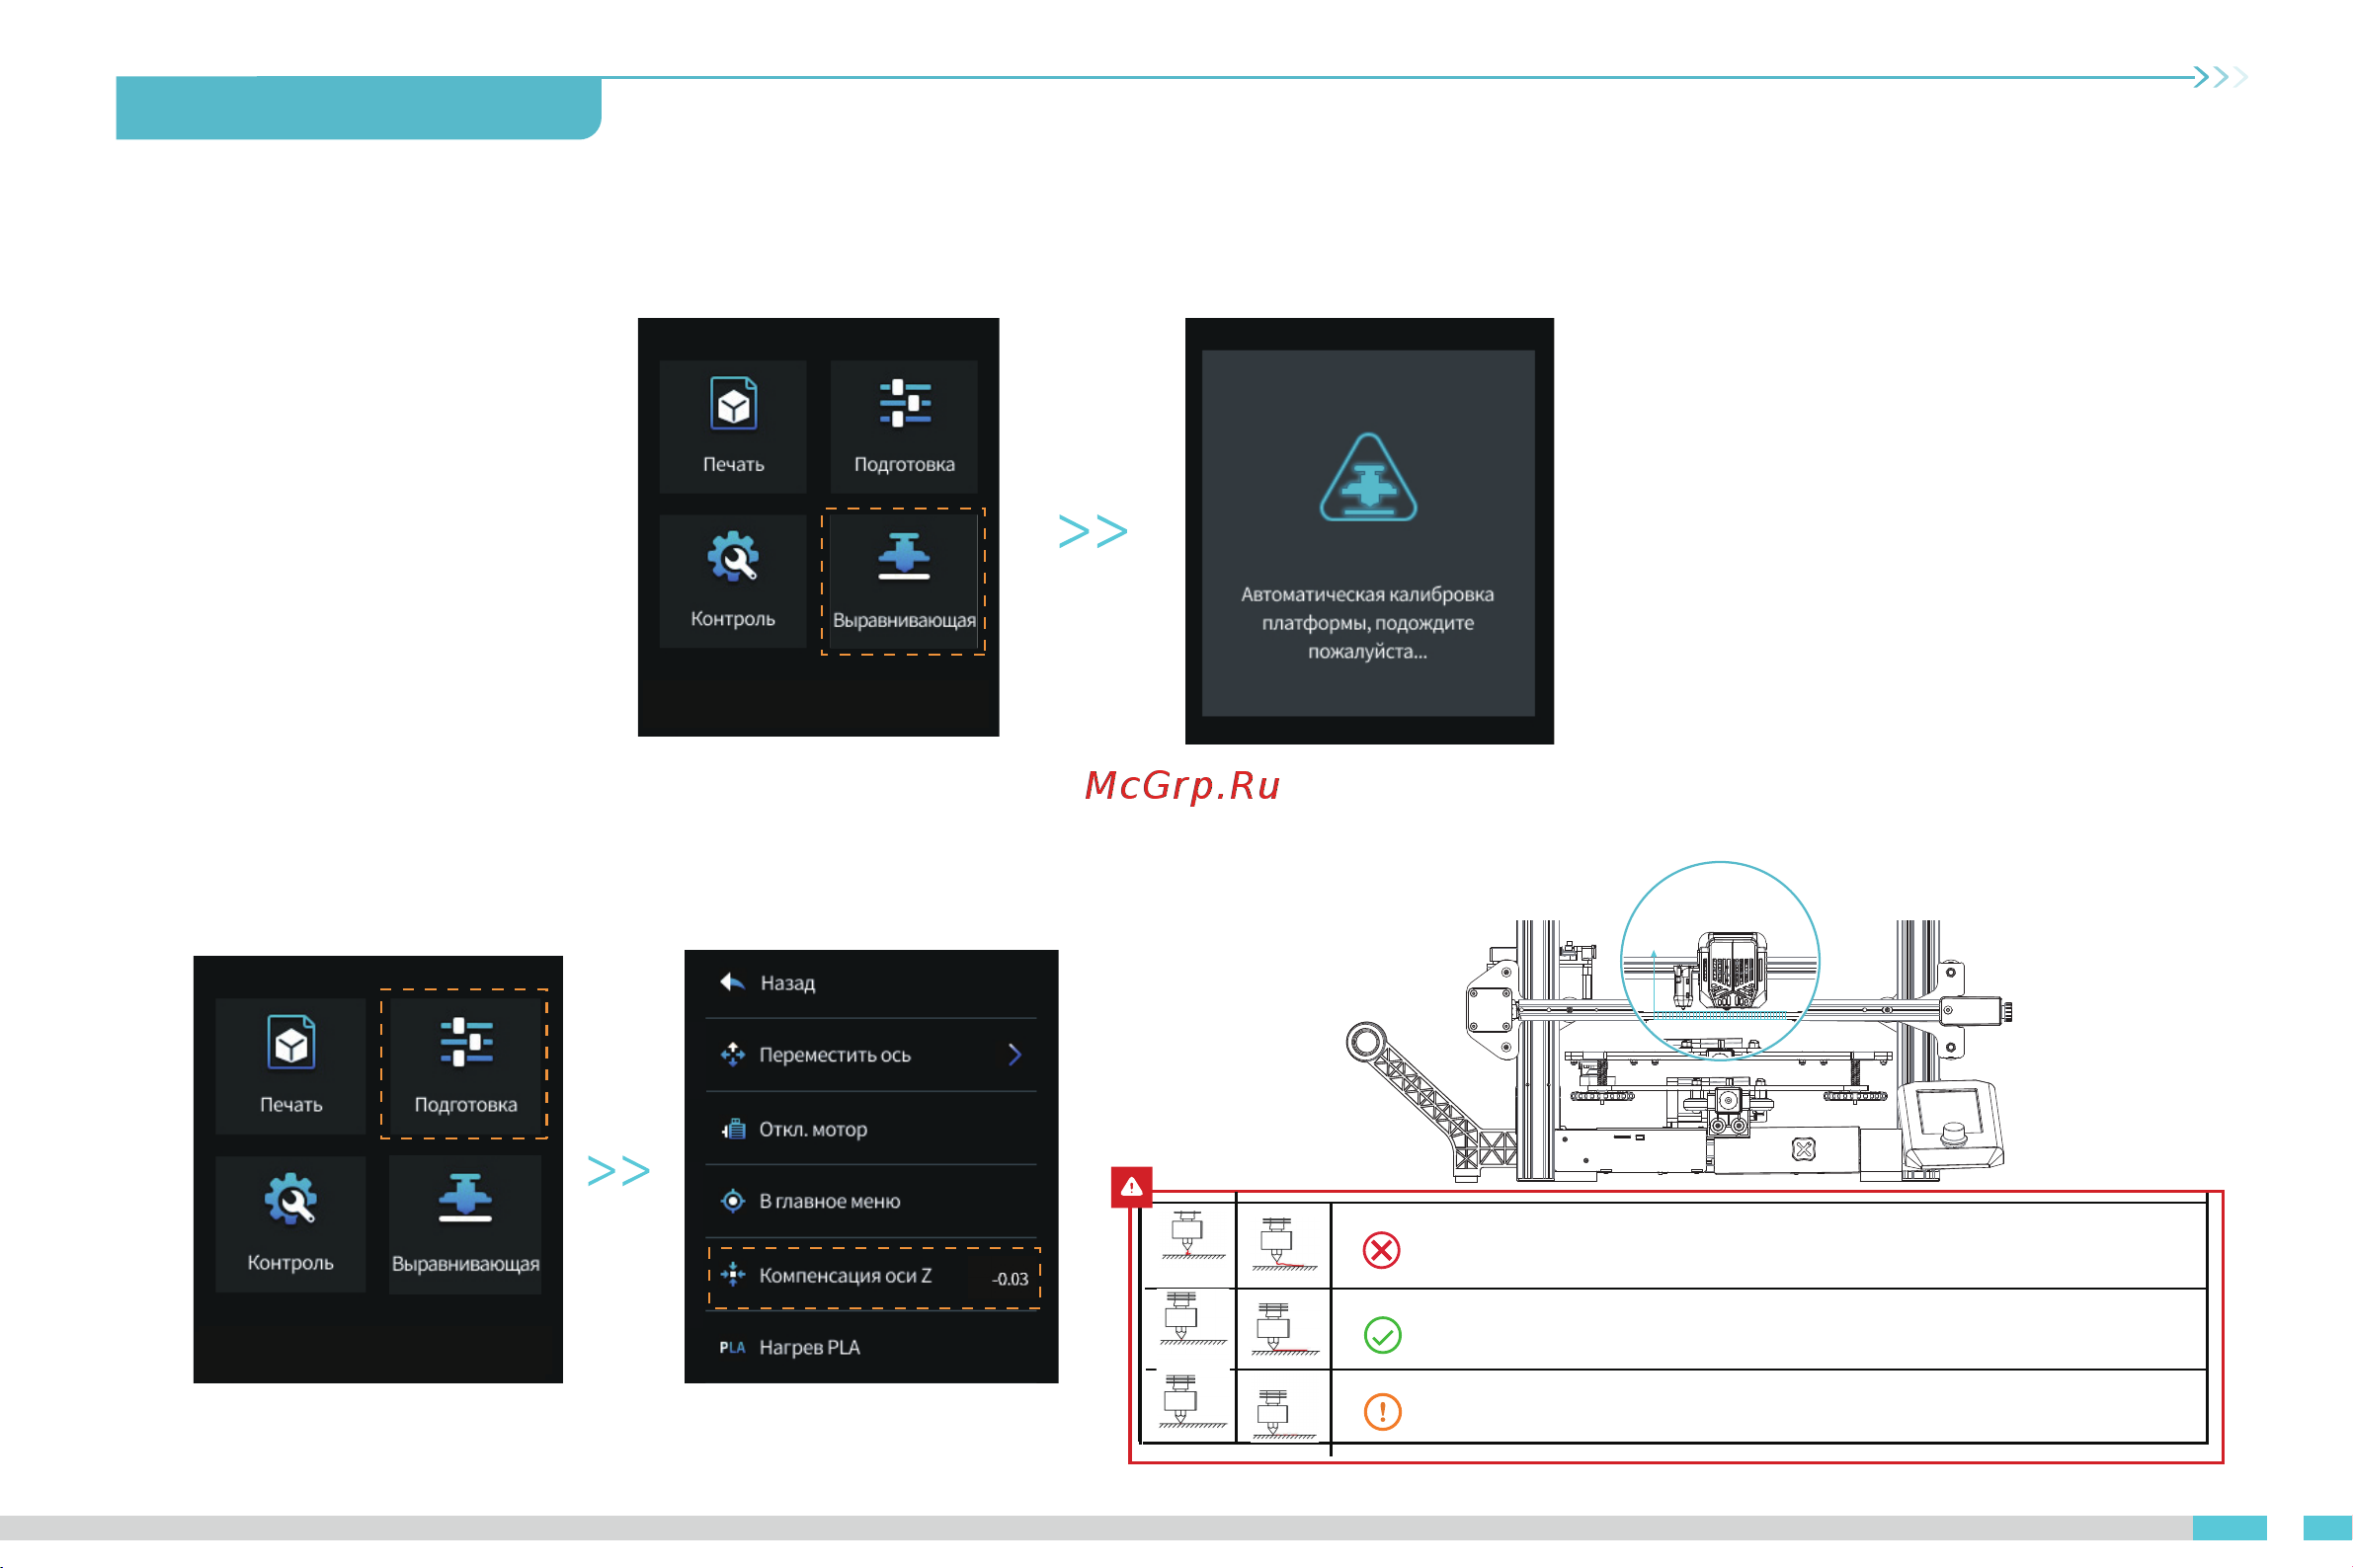Click the green checkmark status icon in the table
This screenshot has width=2353, height=1568.
[x=1383, y=1335]
